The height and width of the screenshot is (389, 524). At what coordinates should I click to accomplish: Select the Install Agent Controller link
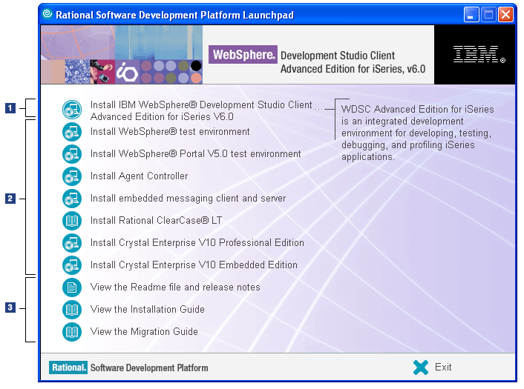[x=139, y=176]
